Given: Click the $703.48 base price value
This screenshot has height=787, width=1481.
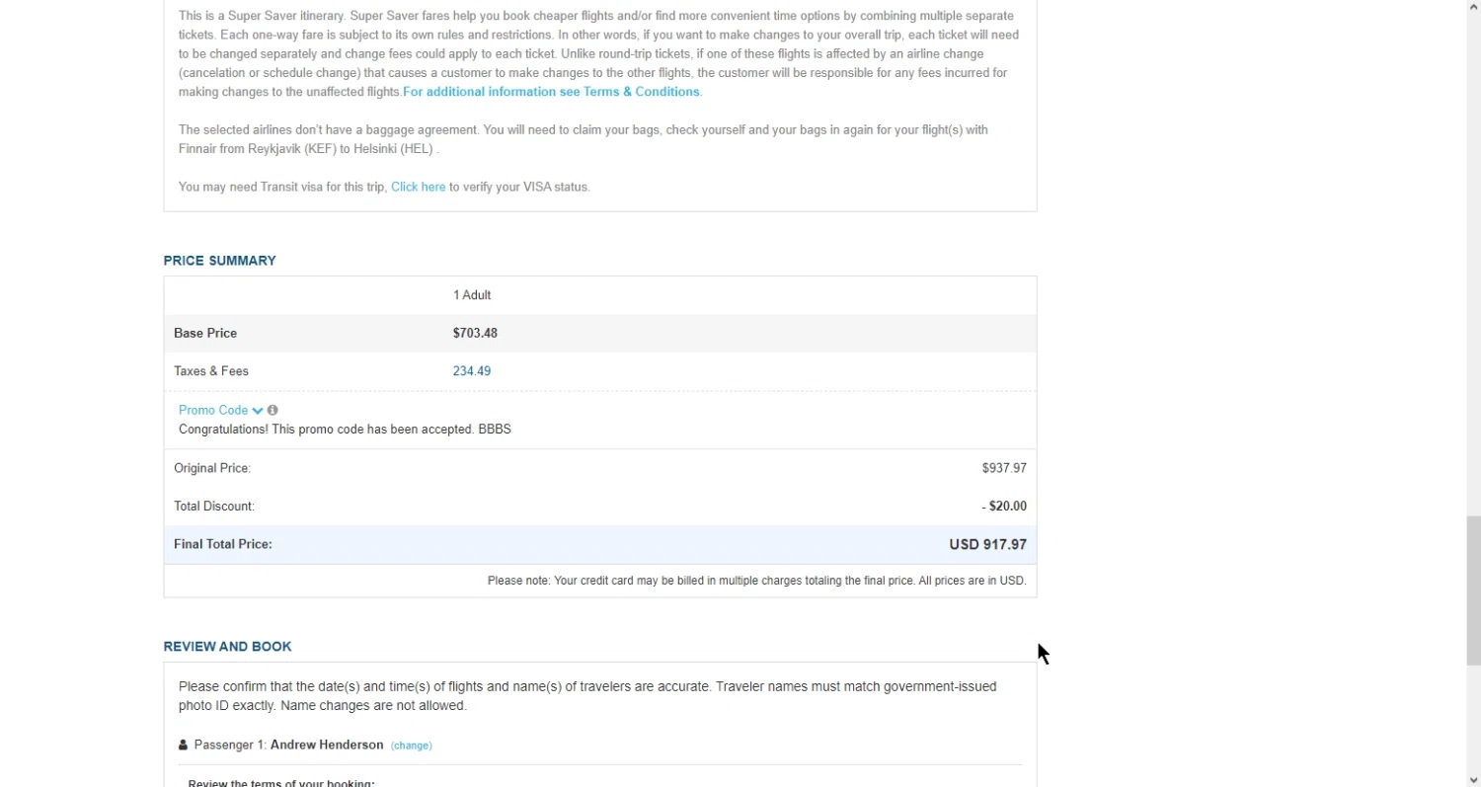Looking at the screenshot, I should 475,333.
